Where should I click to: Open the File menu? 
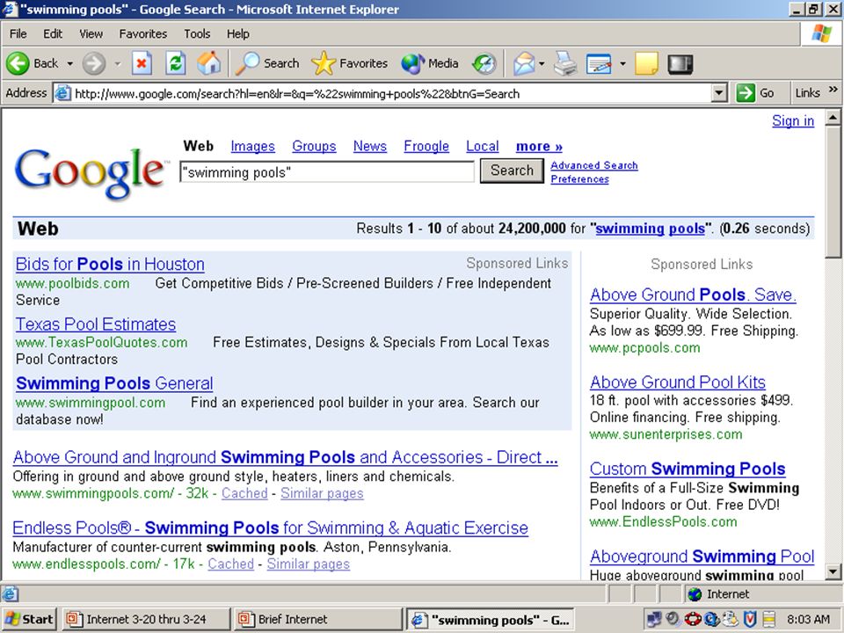(18, 34)
